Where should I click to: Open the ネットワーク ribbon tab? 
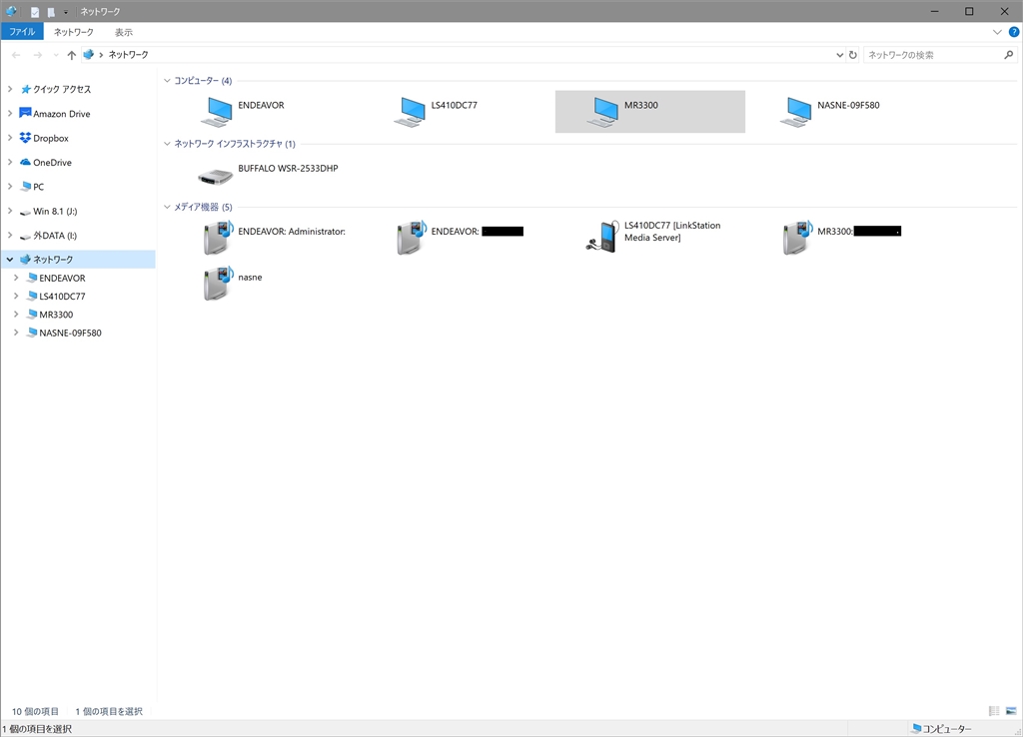tap(74, 32)
